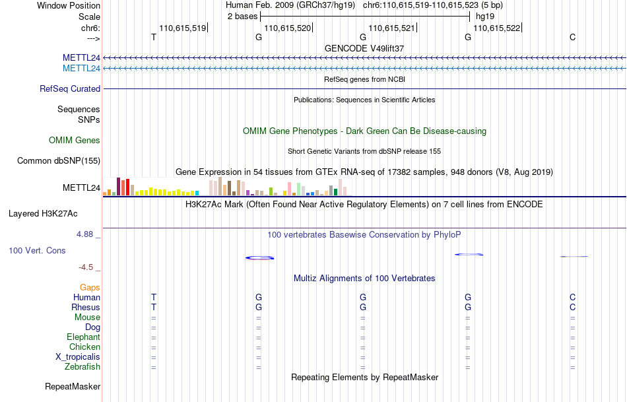This screenshot has width=627, height=402.
Task: Click the -4.5 lower scale value
Action: pos(86,267)
